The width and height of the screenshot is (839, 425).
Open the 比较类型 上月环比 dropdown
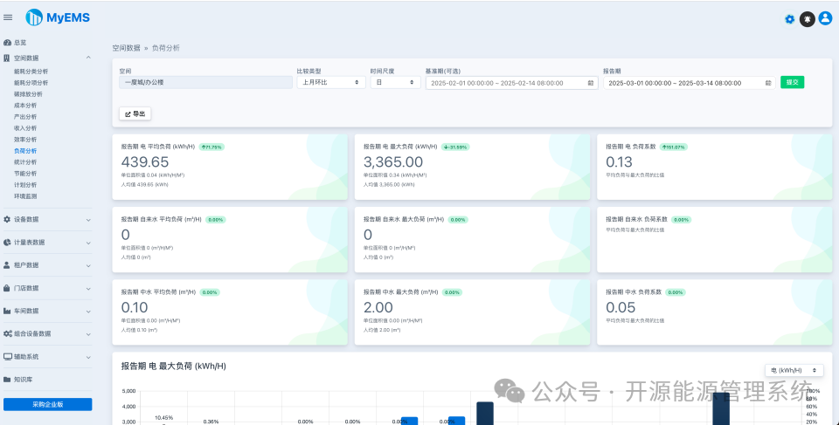pyautogui.click(x=331, y=82)
